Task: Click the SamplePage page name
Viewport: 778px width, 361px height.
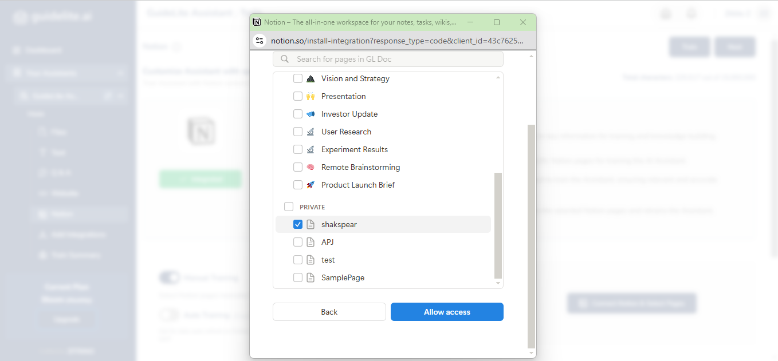Action: (343, 277)
